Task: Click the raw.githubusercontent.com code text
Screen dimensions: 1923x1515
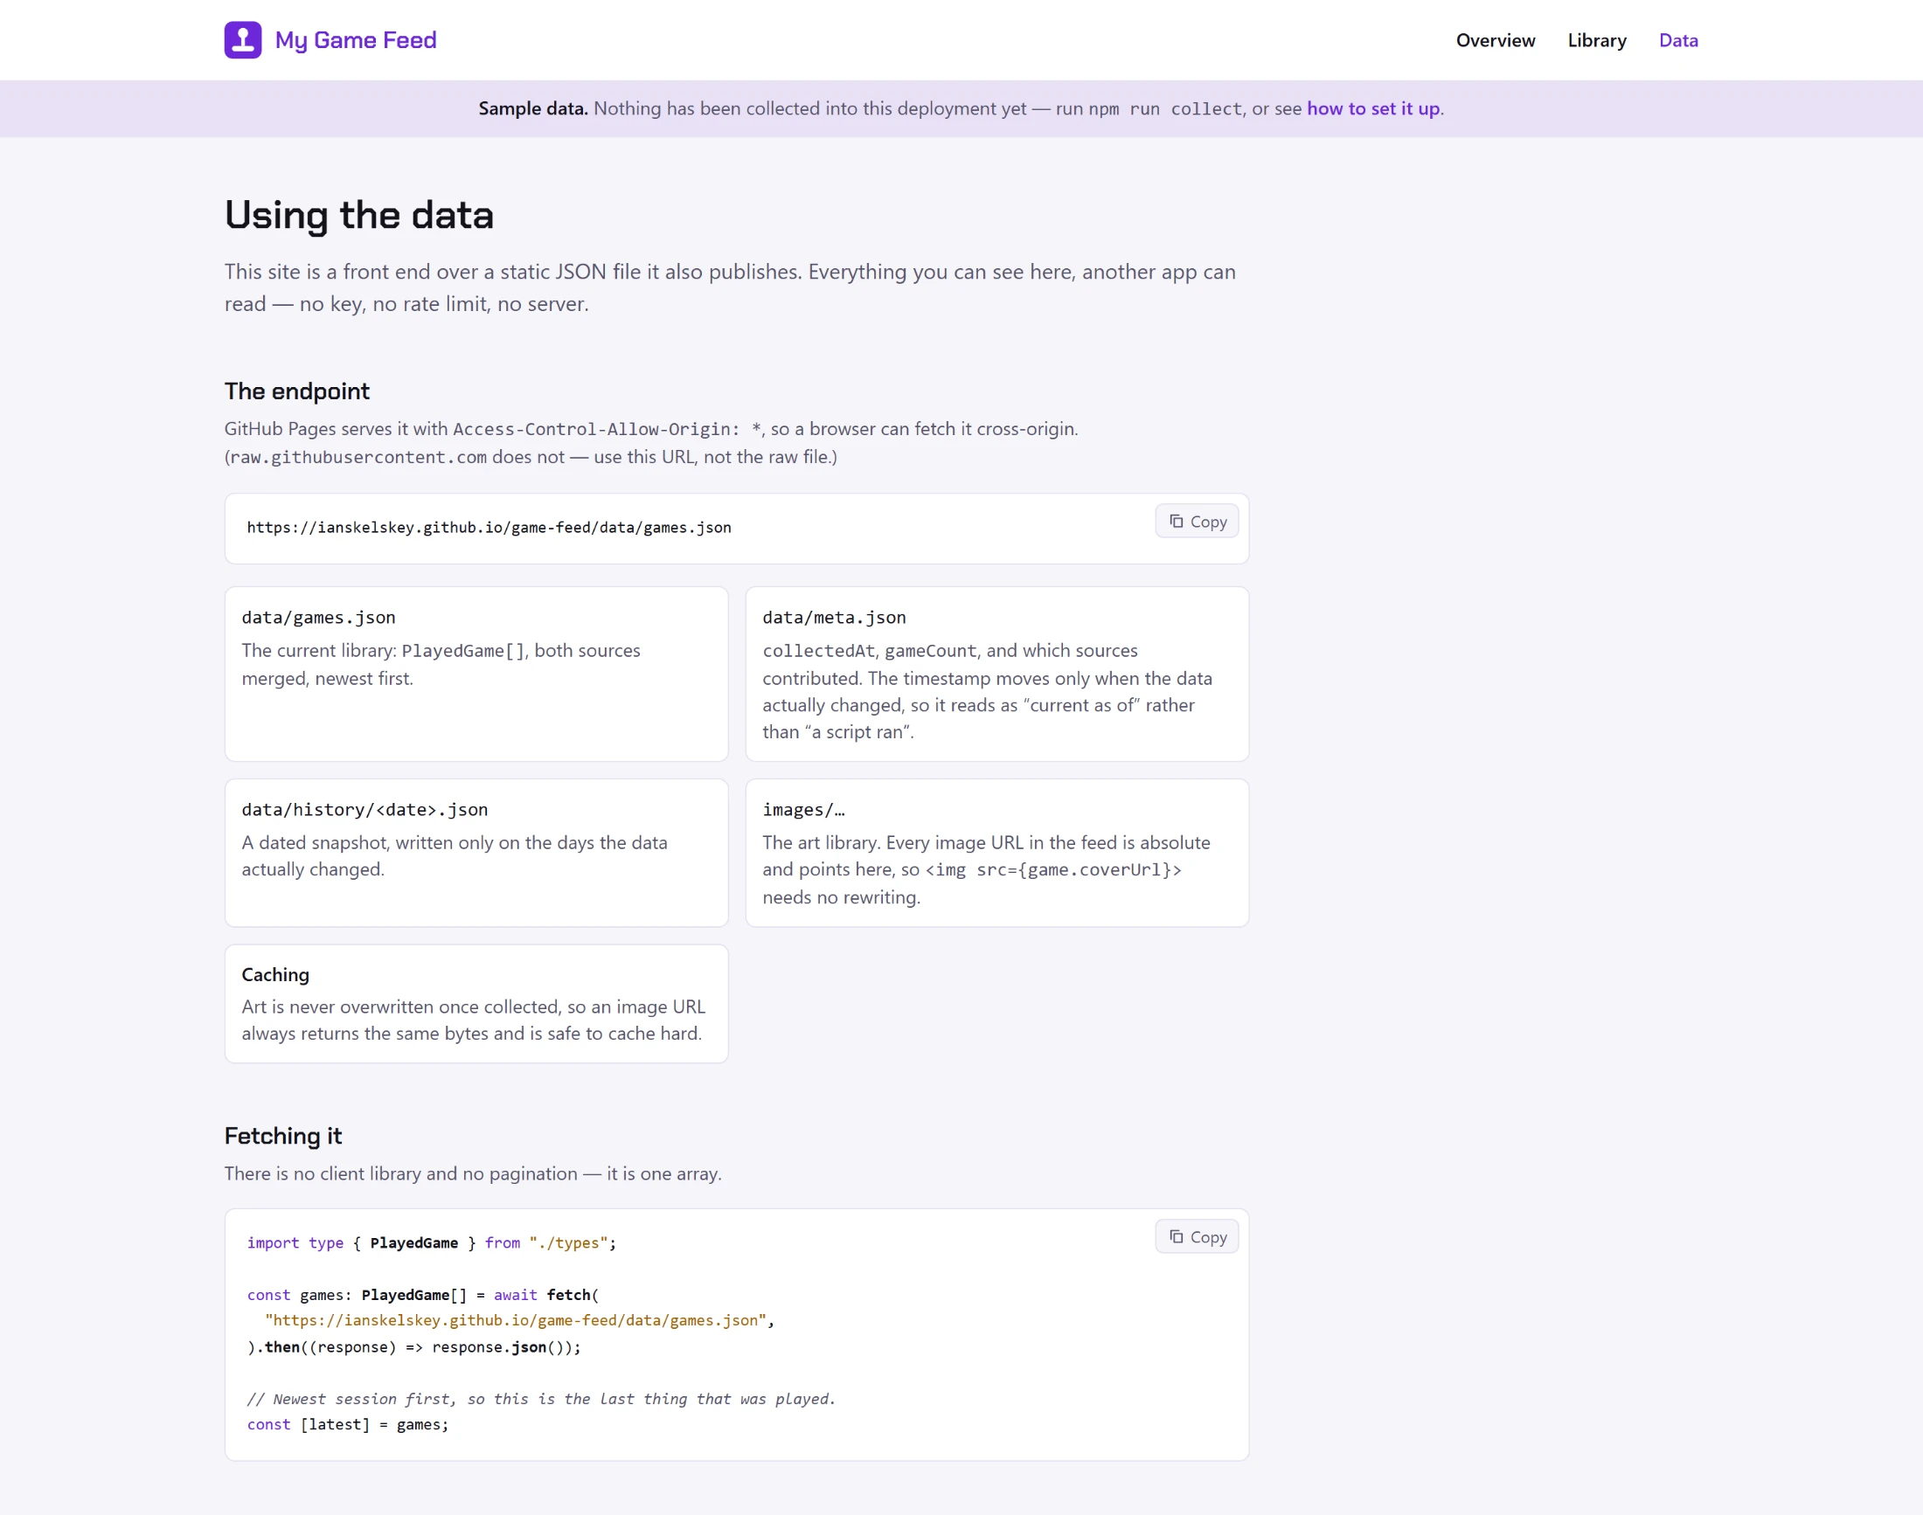Action: (x=358, y=458)
